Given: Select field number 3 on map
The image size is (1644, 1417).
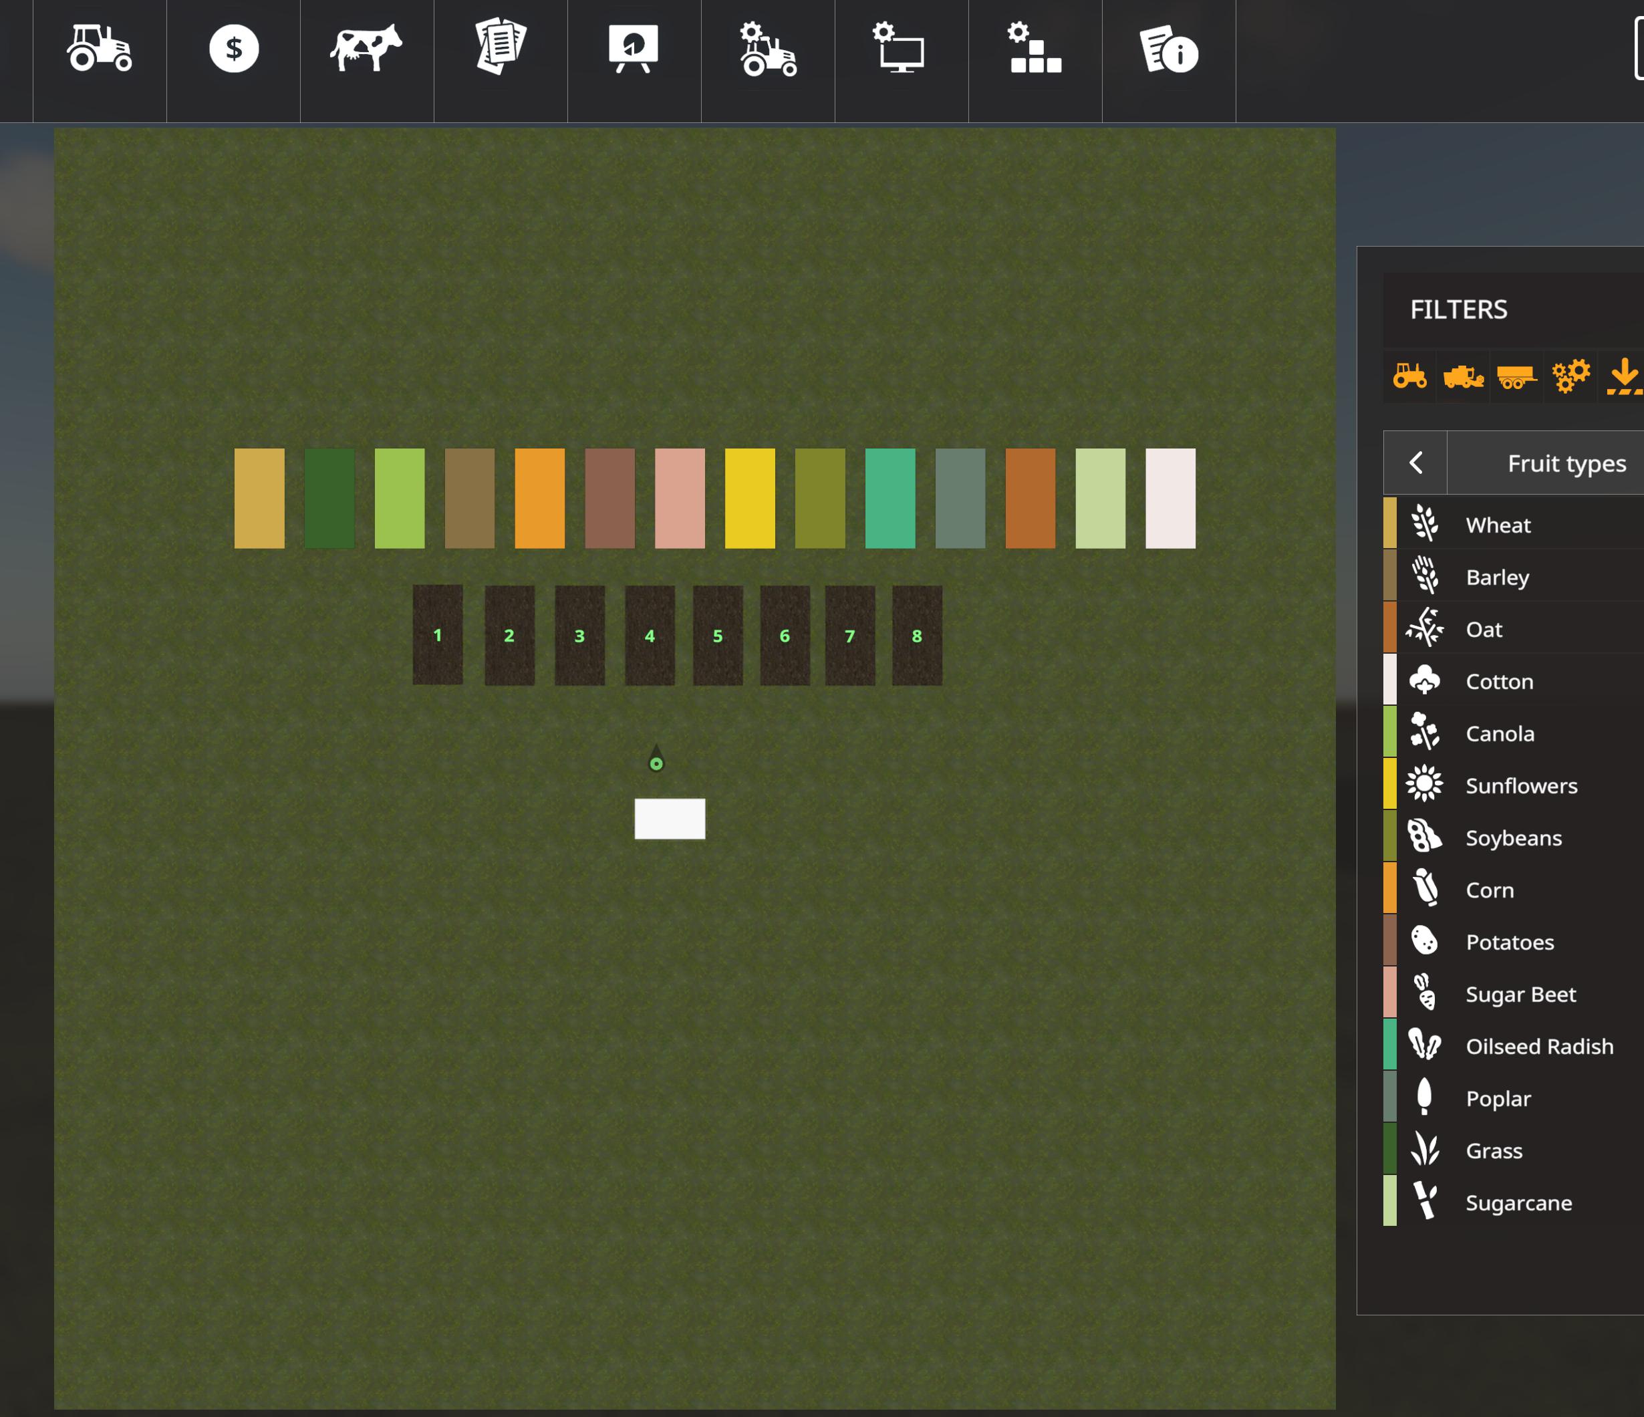Looking at the screenshot, I should 580,636.
